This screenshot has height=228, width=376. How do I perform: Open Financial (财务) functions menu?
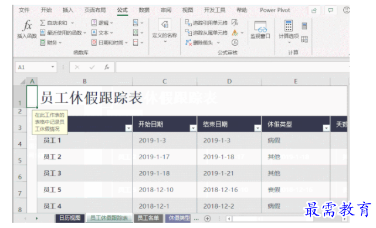[x=51, y=42]
